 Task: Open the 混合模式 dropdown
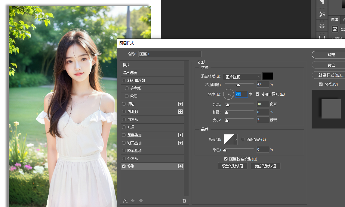click(242, 77)
